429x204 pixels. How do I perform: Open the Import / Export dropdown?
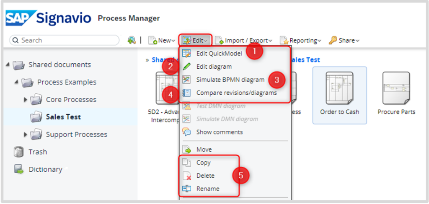coord(244,41)
